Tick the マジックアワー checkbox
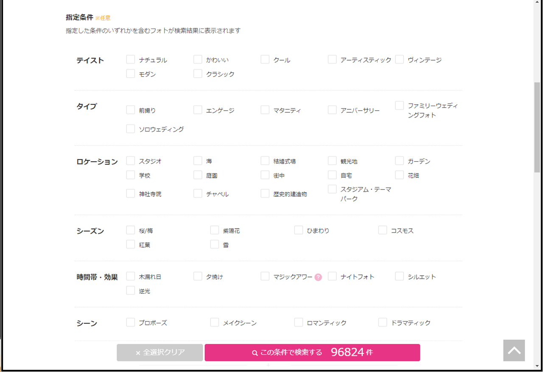543x372 pixels. coord(265,276)
